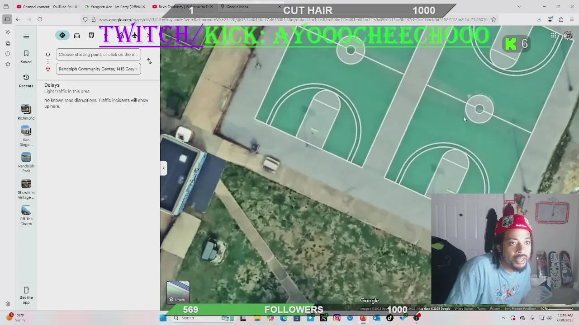Close the Channel content YouTube Studio tab

[x=76, y=7]
